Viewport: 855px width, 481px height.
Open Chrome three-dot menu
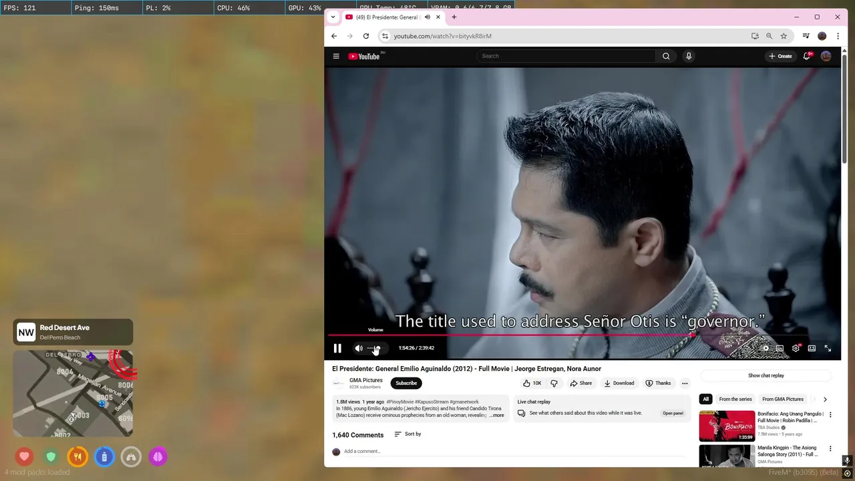point(838,36)
